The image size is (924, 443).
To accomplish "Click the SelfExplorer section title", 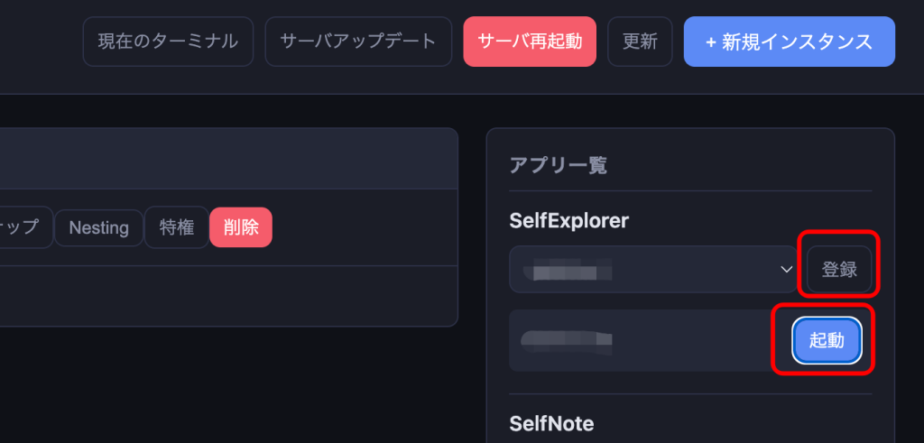I will 569,221.
